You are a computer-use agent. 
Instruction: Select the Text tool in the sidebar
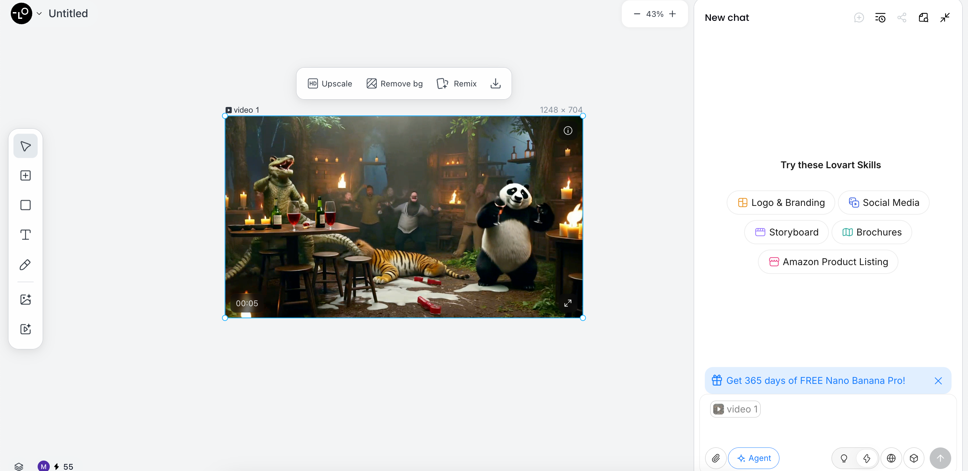(25, 234)
